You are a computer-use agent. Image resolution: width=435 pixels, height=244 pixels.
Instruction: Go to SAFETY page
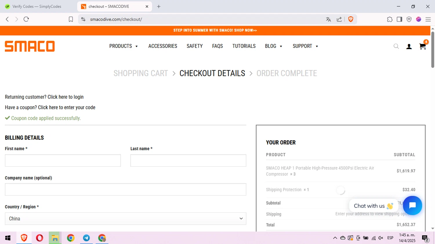coord(195,46)
